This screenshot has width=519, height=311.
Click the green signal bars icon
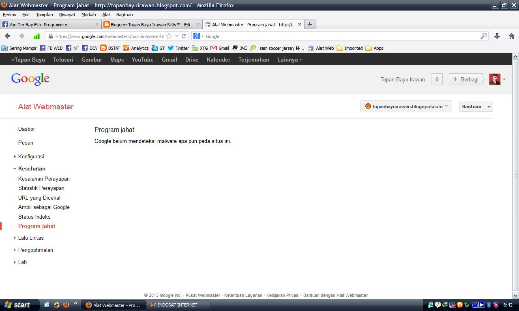pyautogui.click(x=36, y=36)
